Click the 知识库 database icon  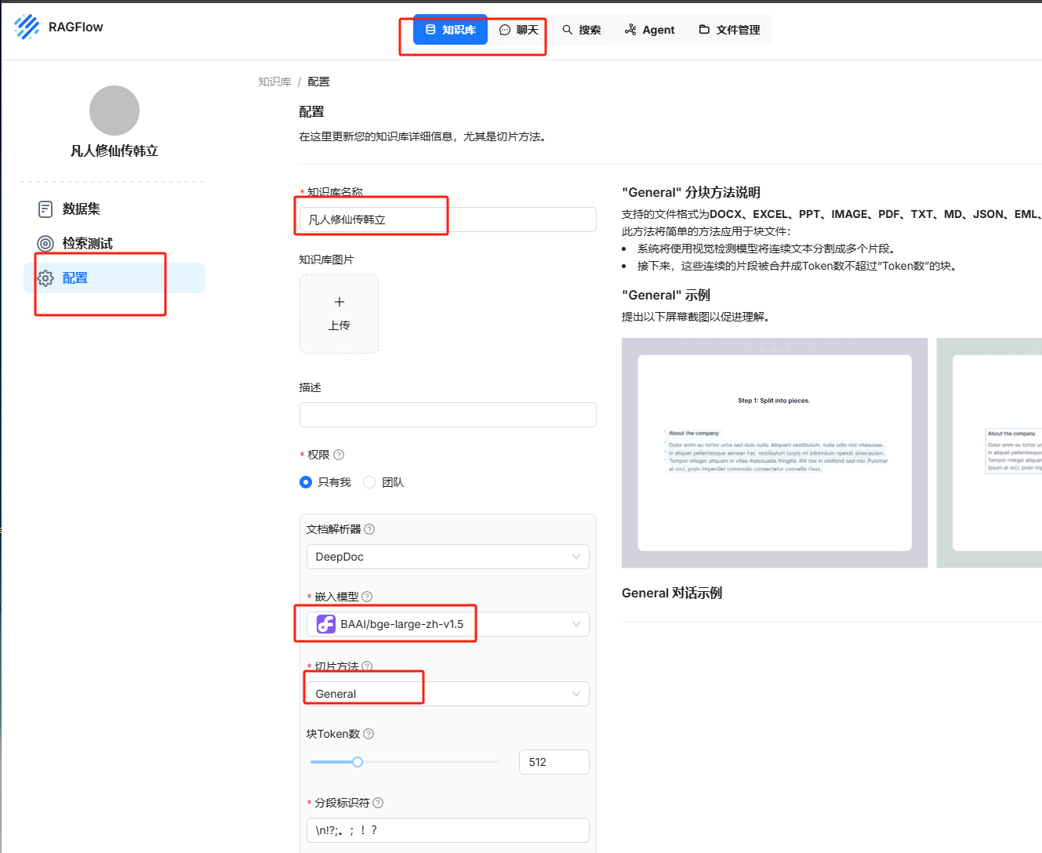coord(430,30)
